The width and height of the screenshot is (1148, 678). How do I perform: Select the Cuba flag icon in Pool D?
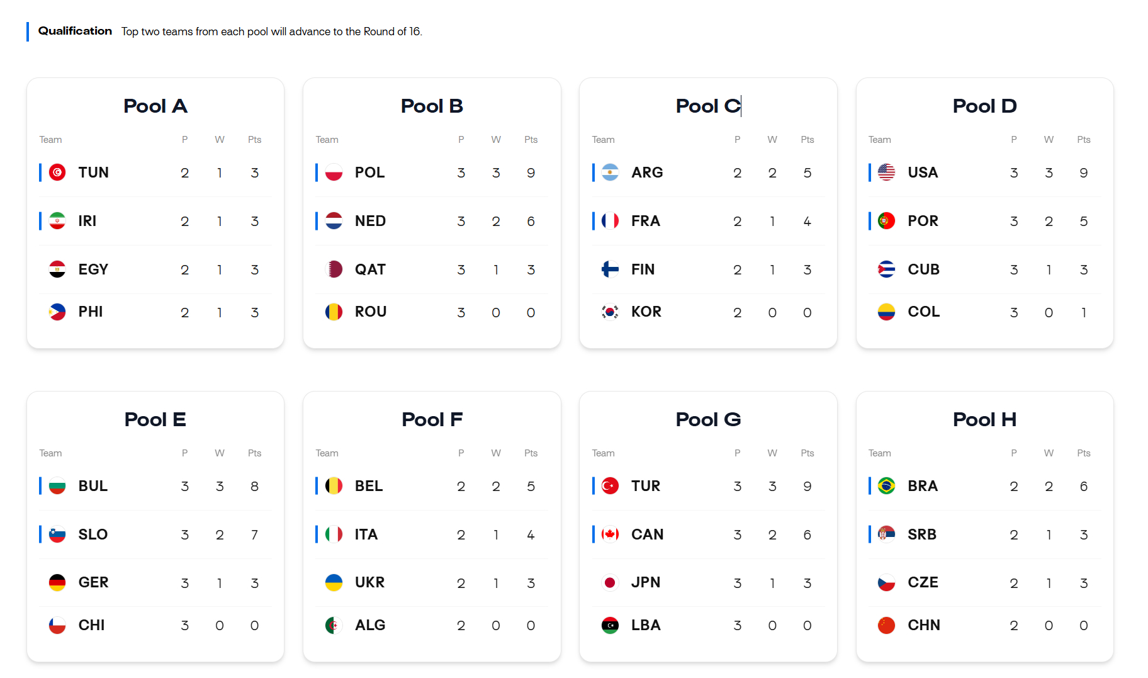point(886,269)
